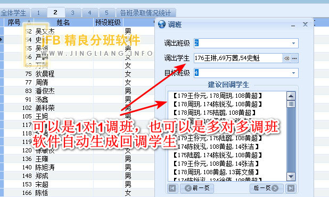Click the current row indicator arrow beside row 54
329x197 pixels.
(x=1, y=40)
